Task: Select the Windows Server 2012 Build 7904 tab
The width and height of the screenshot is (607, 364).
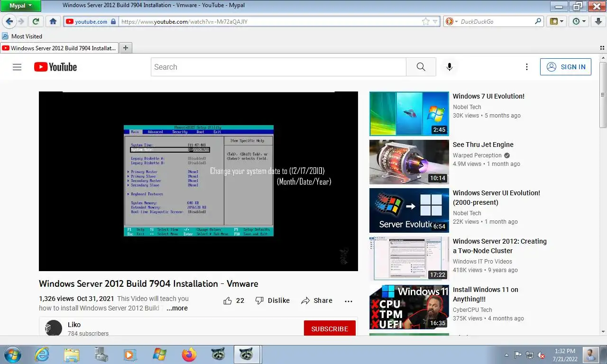Action: [x=59, y=48]
